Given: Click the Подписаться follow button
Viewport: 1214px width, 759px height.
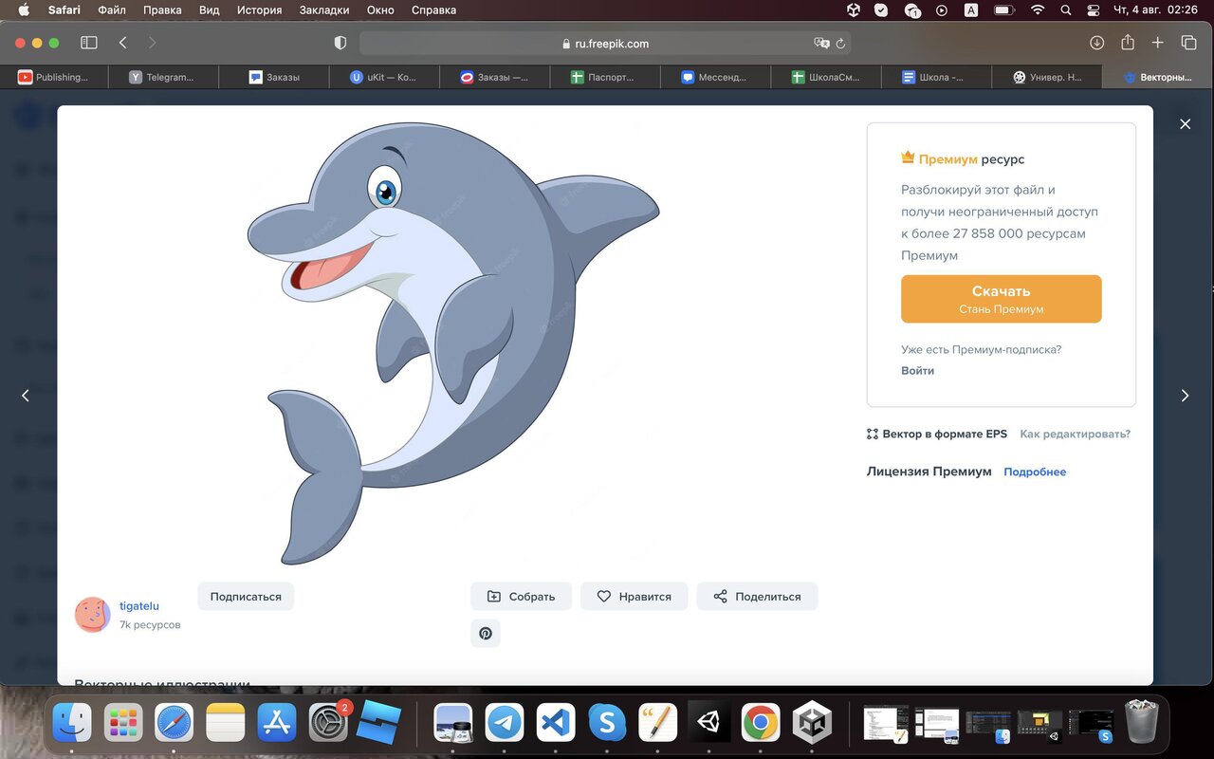Looking at the screenshot, I should [x=246, y=597].
